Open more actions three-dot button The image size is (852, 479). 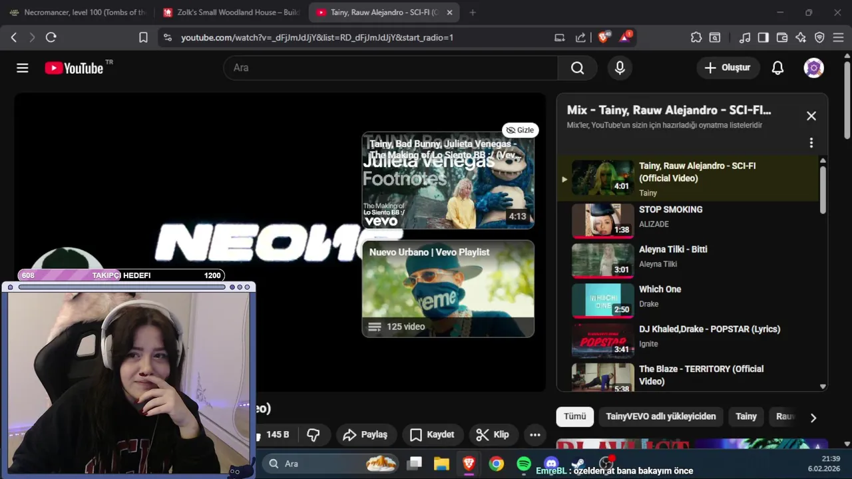534,435
